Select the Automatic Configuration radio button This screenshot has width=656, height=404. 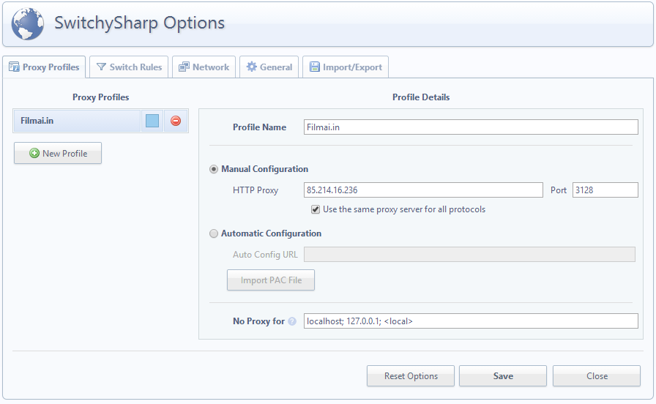pos(214,233)
